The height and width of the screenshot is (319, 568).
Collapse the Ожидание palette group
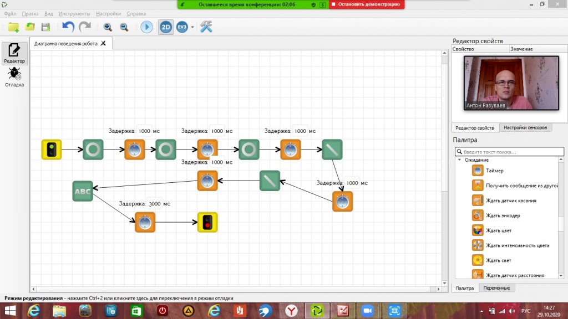tap(459, 159)
